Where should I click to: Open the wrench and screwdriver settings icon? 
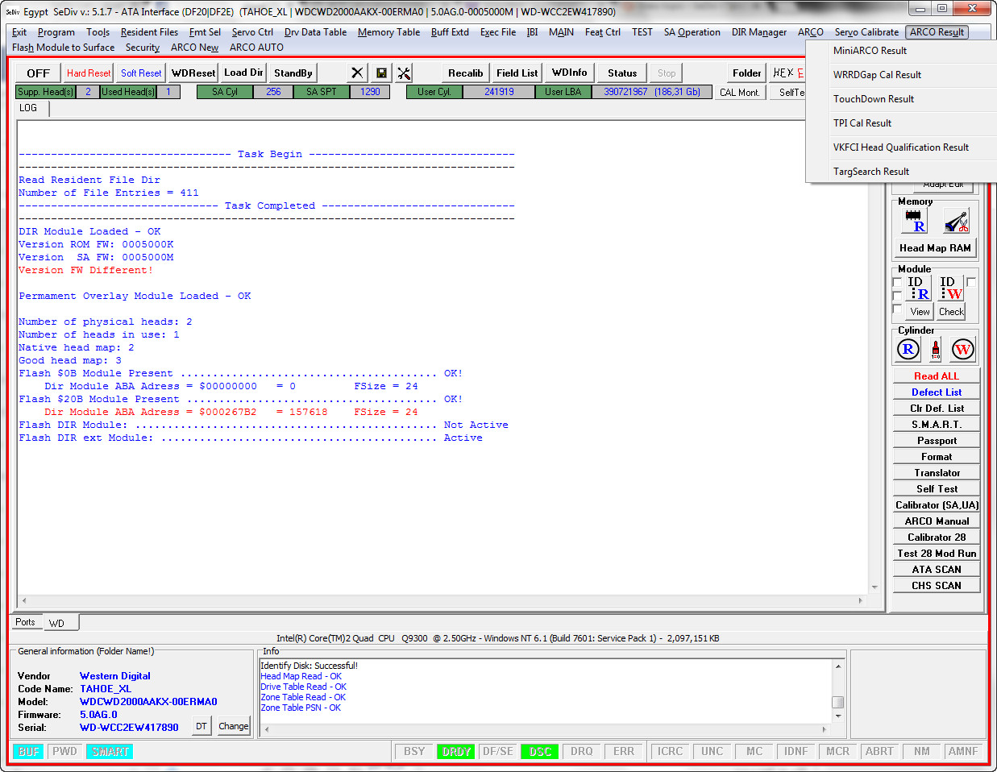pos(405,73)
